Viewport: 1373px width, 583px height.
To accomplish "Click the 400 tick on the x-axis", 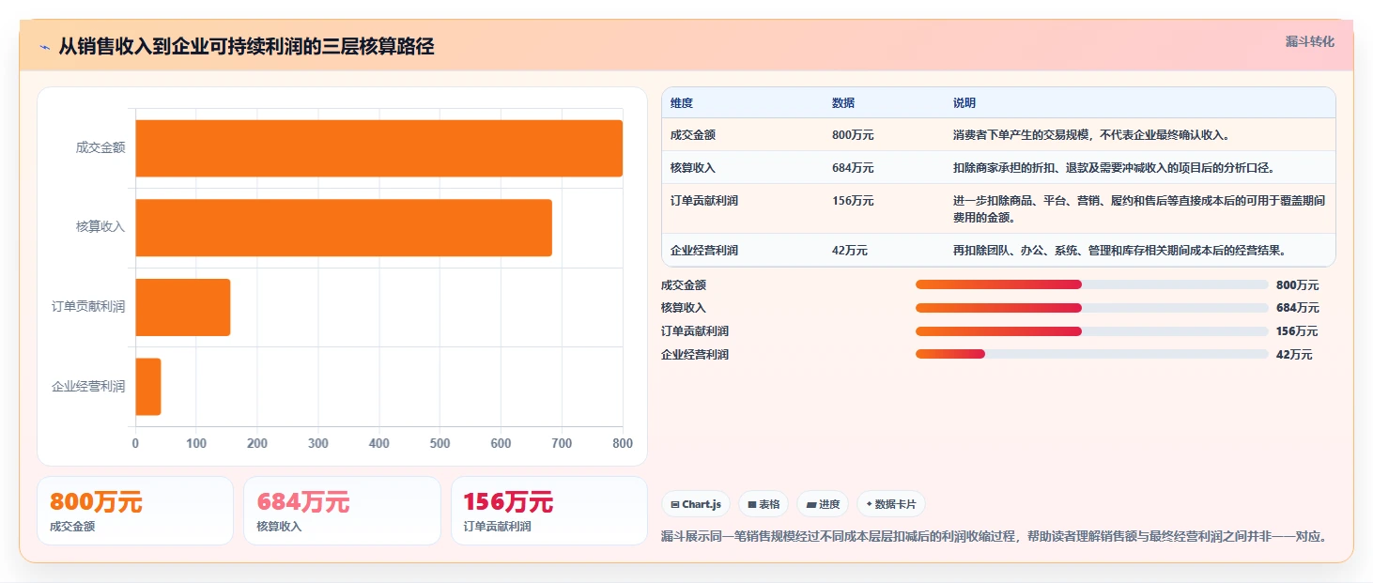I will point(379,443).
